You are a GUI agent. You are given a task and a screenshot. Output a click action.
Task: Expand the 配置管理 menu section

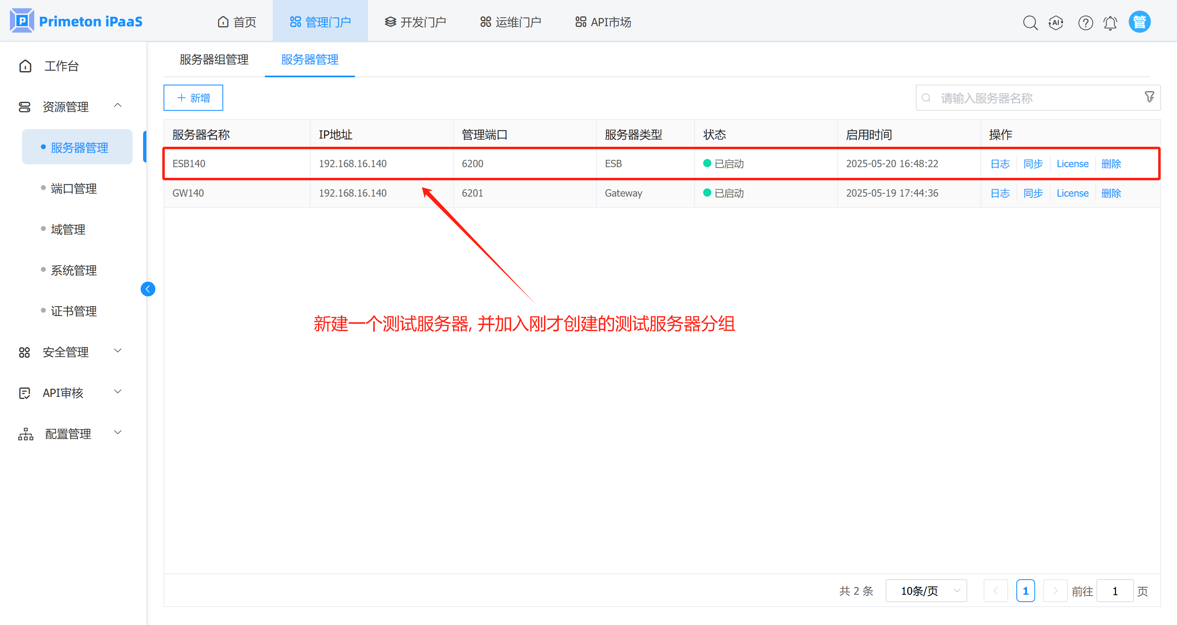(117, 432)
